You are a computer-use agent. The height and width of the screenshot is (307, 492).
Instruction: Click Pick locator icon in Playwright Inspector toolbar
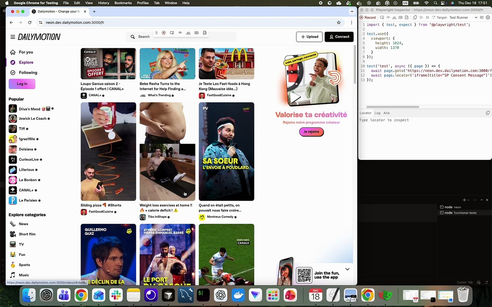382,17
